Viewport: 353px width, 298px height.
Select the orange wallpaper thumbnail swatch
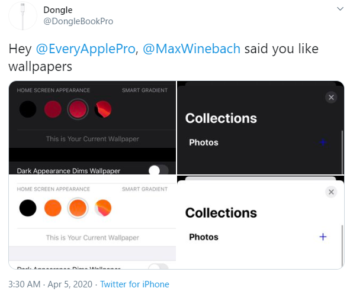(x=103, y=208)
